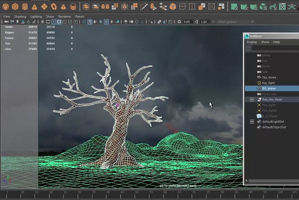Open the viewport Show menu
299x200 pixels.
pos(50,16)
